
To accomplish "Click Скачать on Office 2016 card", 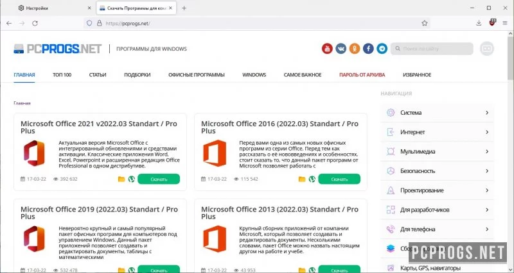I will click(339, 179).
